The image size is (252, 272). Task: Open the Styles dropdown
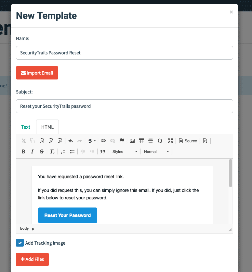tap(125, 151)
